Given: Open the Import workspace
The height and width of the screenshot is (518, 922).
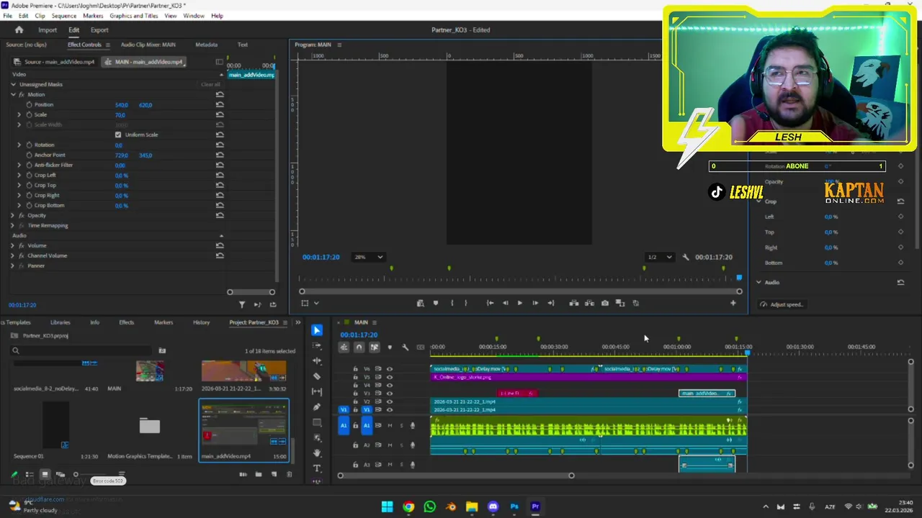Looking at the screenshot, I should click(x=48, y=30).
